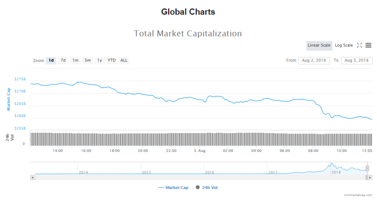Click the From date field
Screen dimensions: 377x200
tap(314, 60)
